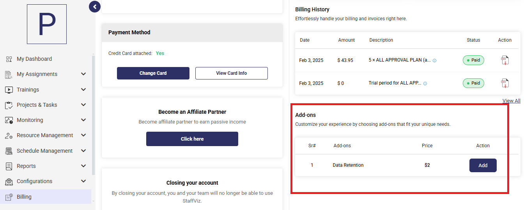This screenshot has width=524, height=210.
Task: Expand the Projects & Tasks chevron
Action: (x=83, y=105)
